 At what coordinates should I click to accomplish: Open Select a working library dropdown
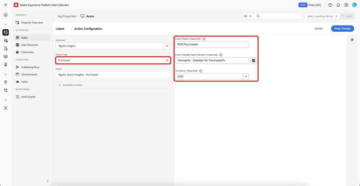coord(323,16)
